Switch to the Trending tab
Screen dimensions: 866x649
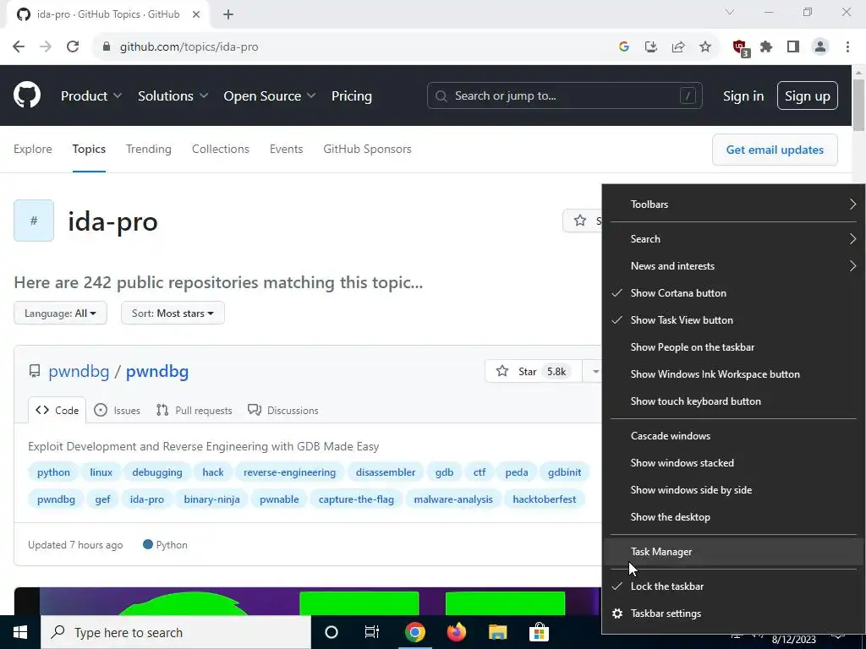[x=149, y=149]
